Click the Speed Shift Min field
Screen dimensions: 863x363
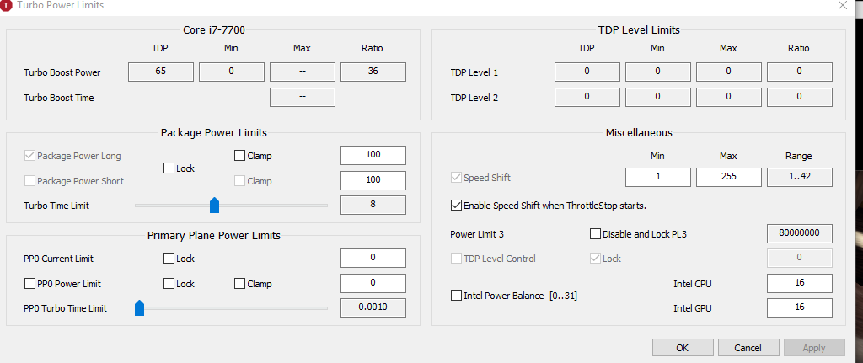(x=657, y=178)
